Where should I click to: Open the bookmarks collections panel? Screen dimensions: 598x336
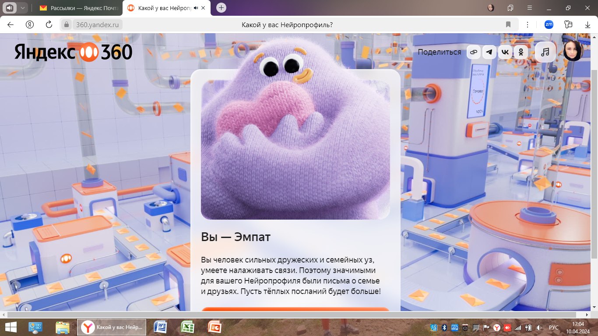pyautogui.click(x=510, y=8)
